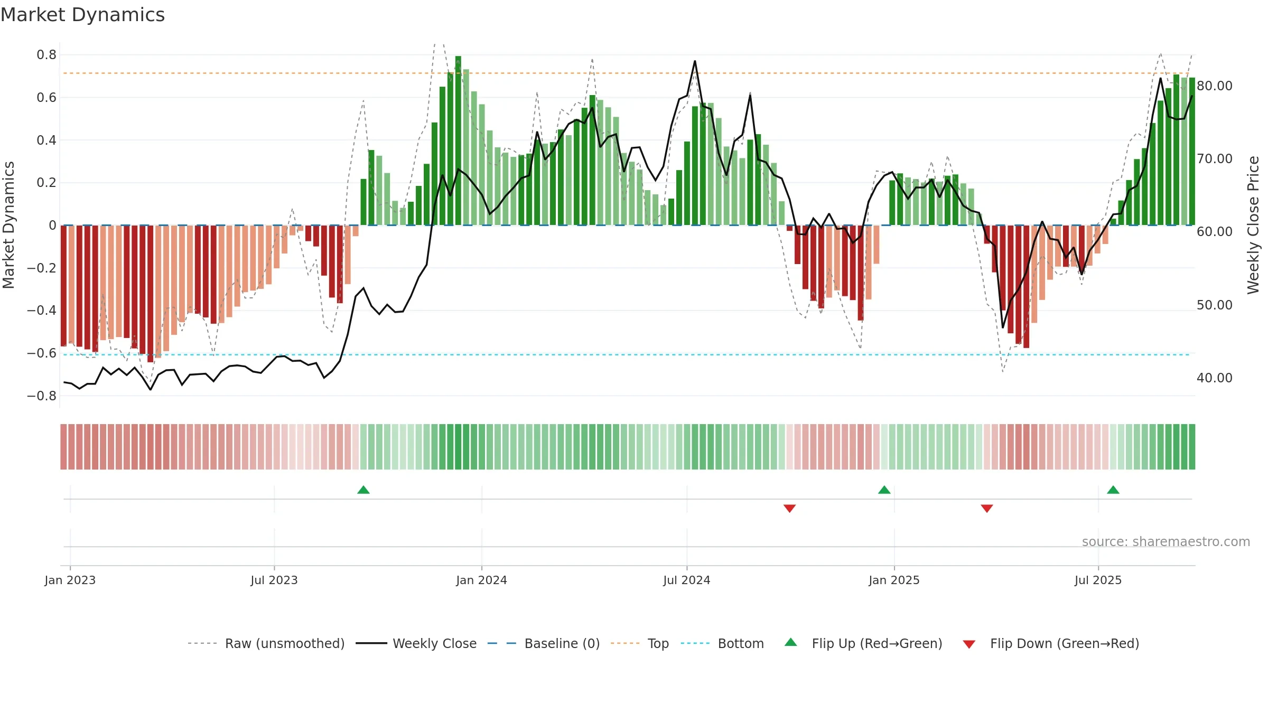This screenshot has width=1268, height=713.
Task: Click the Jul 2025 x-axis label
Action: coord(1098,580)
